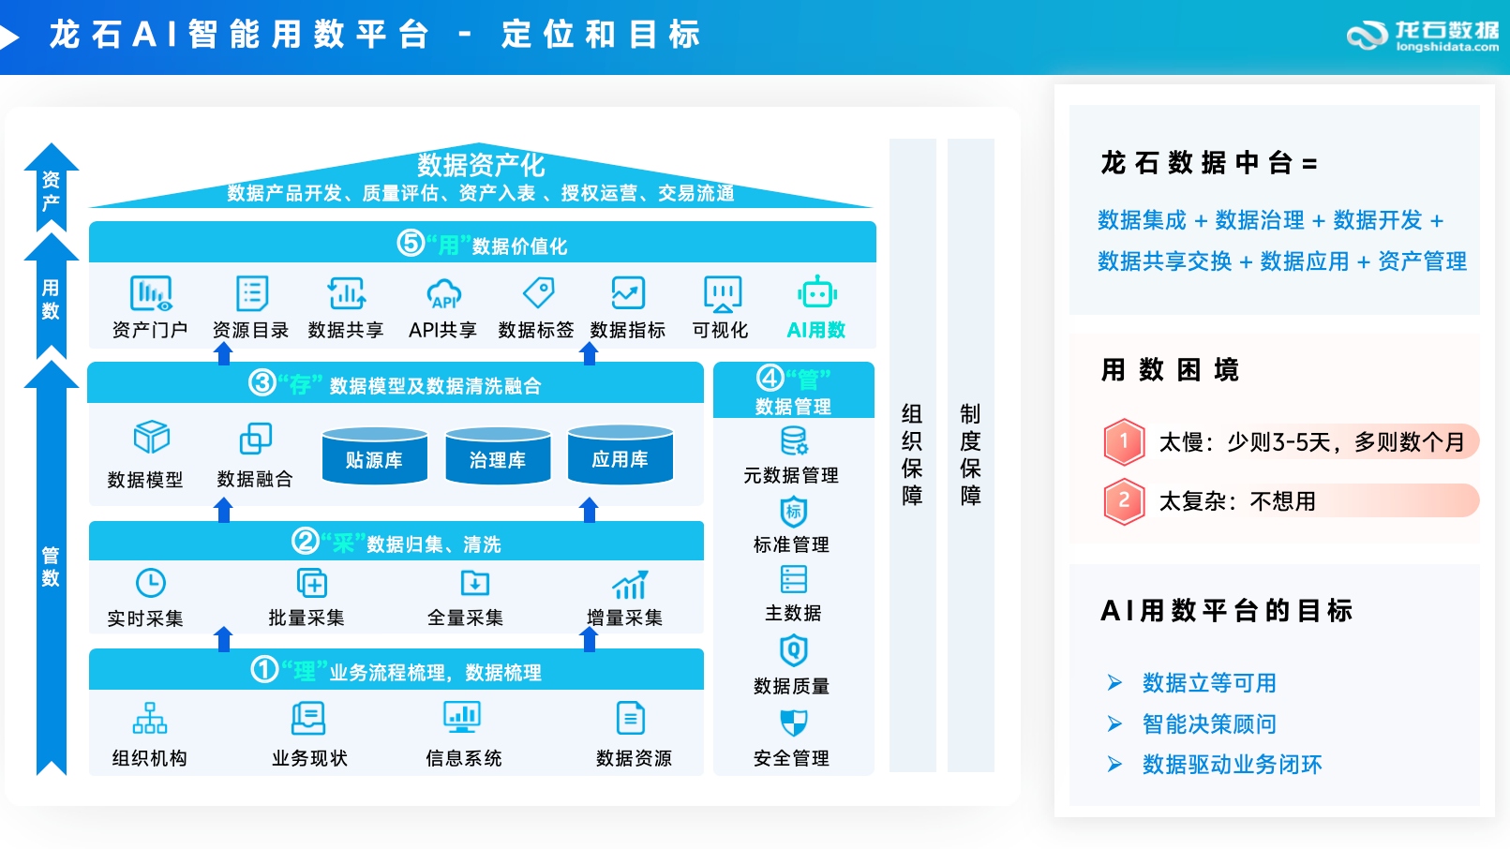Click the 数据资产化 roof banner
Viewport: 1510px width, 849px height.
[481, 176]
